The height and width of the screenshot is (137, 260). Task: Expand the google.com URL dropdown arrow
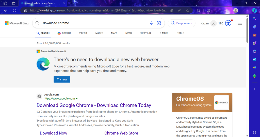77,99
